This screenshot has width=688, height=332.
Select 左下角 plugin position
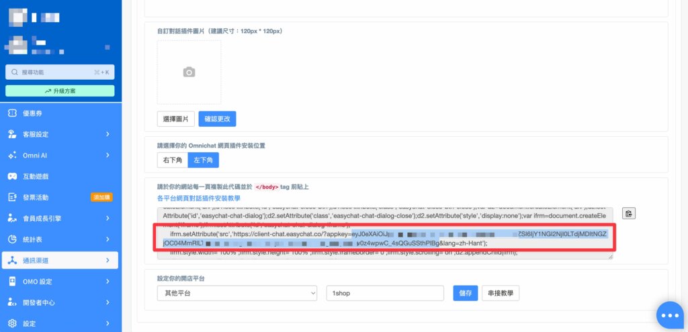[203, 160]
